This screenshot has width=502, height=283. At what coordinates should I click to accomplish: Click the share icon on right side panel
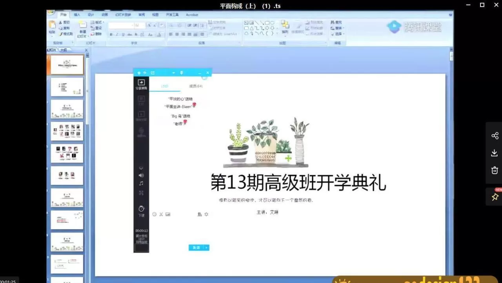pyautogui.click(x=495, y=136)
